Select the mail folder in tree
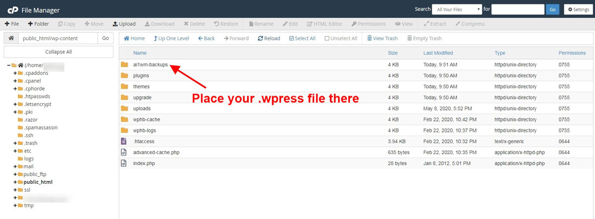 click(x=29, y=166)
